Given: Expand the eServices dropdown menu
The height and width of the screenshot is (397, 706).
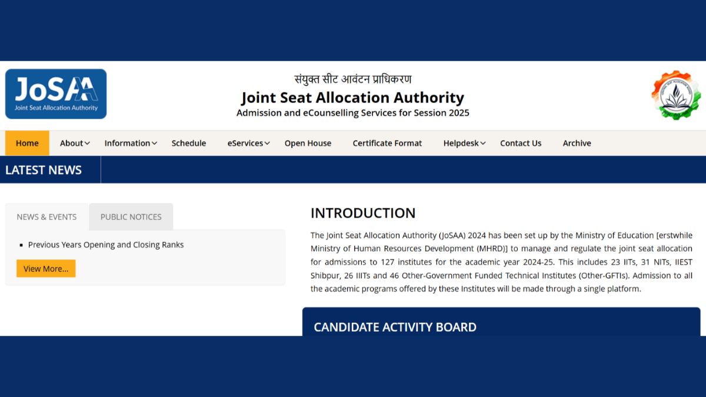Looking at the screenshot, I should [x=248, y=143].
